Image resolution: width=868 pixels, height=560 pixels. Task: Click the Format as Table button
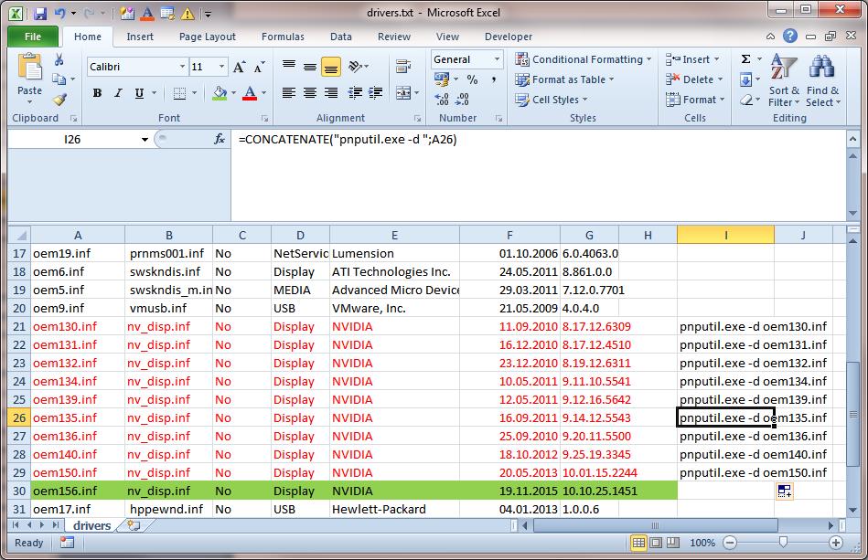tap(567, 79)
